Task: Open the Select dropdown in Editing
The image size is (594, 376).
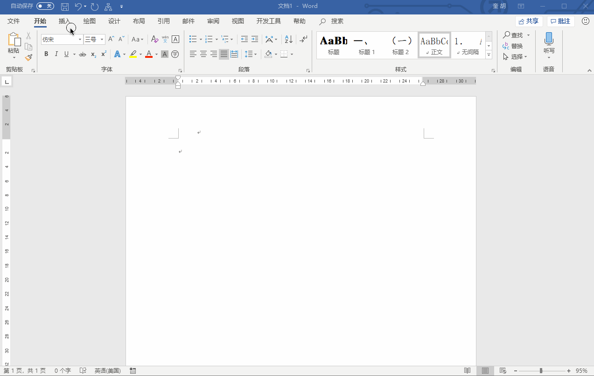Action: [x=515, y=57]
